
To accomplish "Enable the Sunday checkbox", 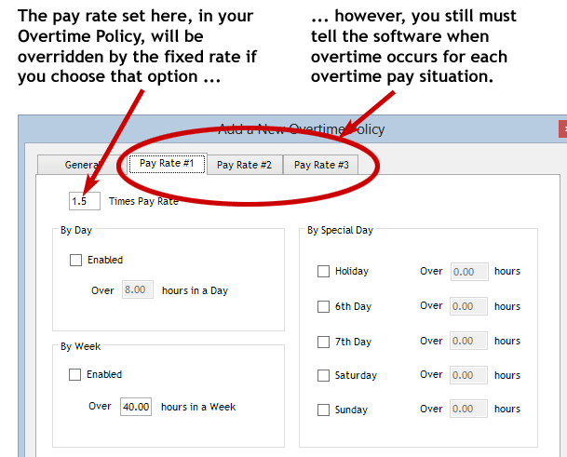I will 323,410.
